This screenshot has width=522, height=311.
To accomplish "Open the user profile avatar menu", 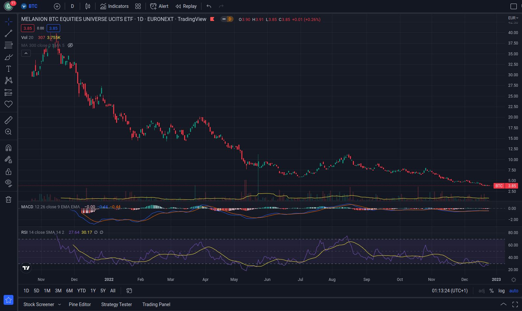I will (x=9, y=6).
